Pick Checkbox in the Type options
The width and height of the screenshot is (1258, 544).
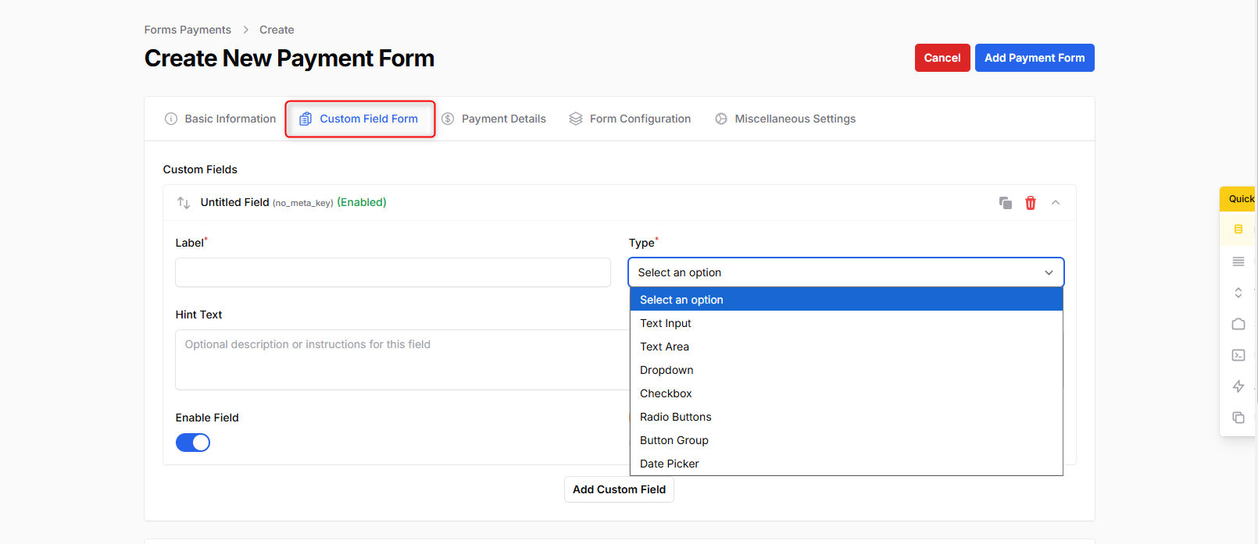[x=846, y=393]
